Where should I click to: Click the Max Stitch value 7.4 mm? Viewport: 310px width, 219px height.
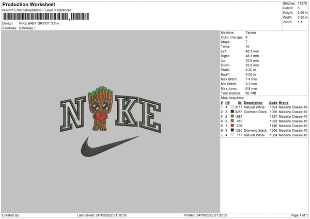[251, 79]
